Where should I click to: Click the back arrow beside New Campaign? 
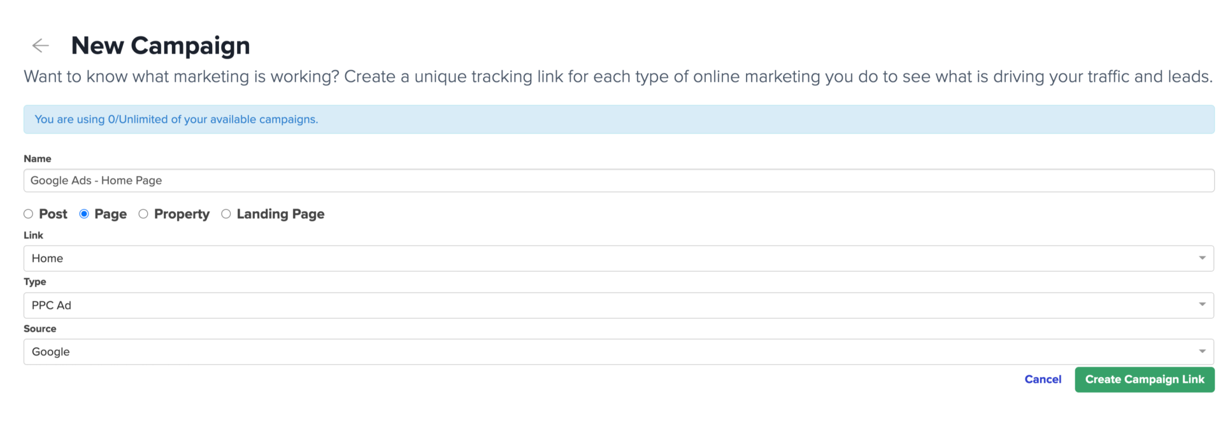[x=41, y=46]
